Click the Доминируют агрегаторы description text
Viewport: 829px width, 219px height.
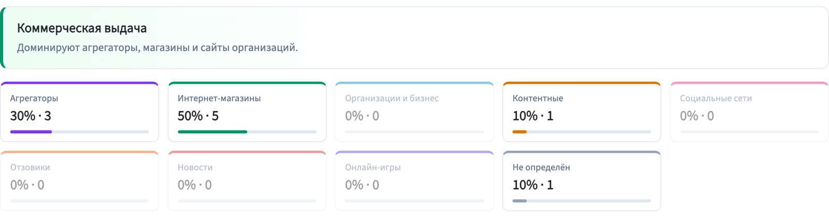click(x=158, y=48)
